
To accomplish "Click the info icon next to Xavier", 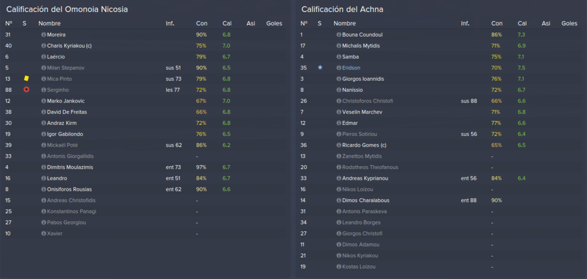I will click(x=44, y=234).
